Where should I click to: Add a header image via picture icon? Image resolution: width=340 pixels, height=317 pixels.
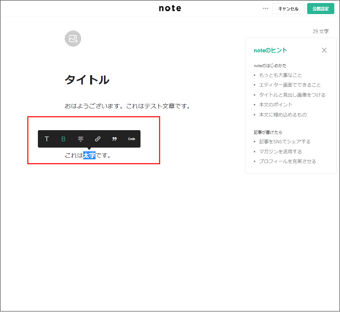click(x=73, y=39)
